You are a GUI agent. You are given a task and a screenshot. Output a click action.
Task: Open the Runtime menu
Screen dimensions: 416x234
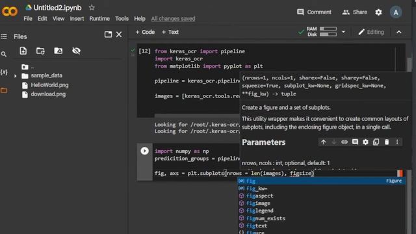click(99, 19)
